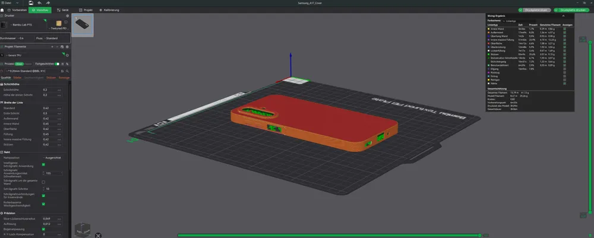Click the process list settings icon

click(62, 64)
